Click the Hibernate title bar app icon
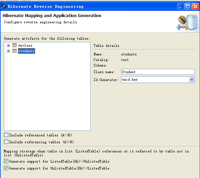The image size is (200, 178). 4,6
